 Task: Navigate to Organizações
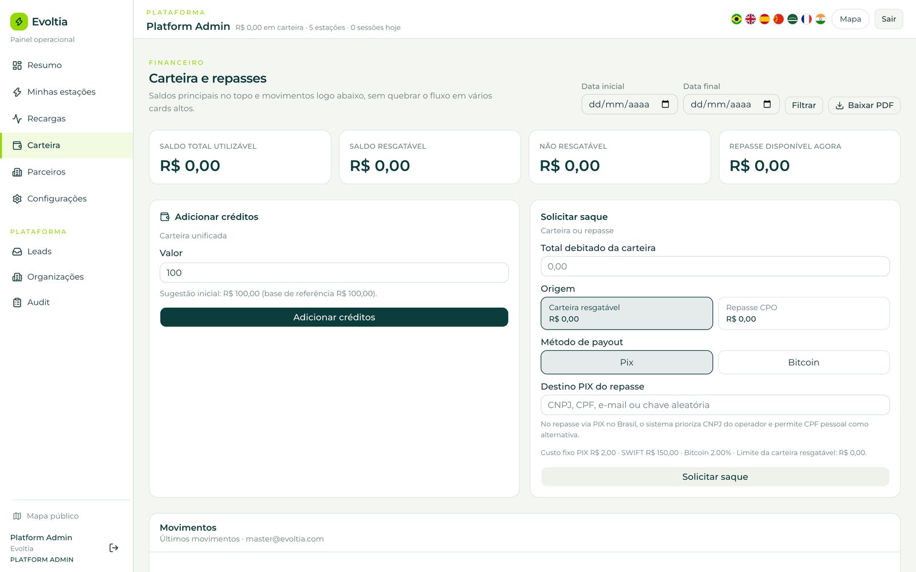66,277
